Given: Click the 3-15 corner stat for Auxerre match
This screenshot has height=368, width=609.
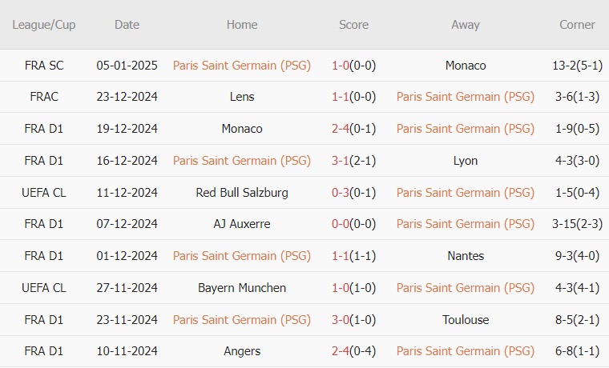Looking at the screenshot, I should tap(577, 225).
